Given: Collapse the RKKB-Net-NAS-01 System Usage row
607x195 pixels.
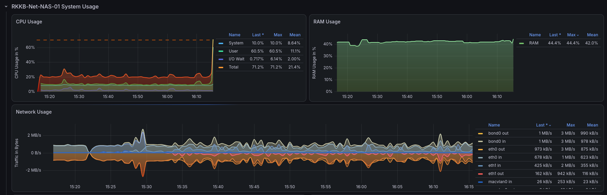Looking at the screenshot, I should pos(6,6).
